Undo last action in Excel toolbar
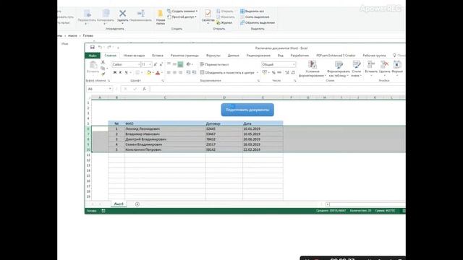The width and height of the screenshot is (463, 260). coord(100,47)
